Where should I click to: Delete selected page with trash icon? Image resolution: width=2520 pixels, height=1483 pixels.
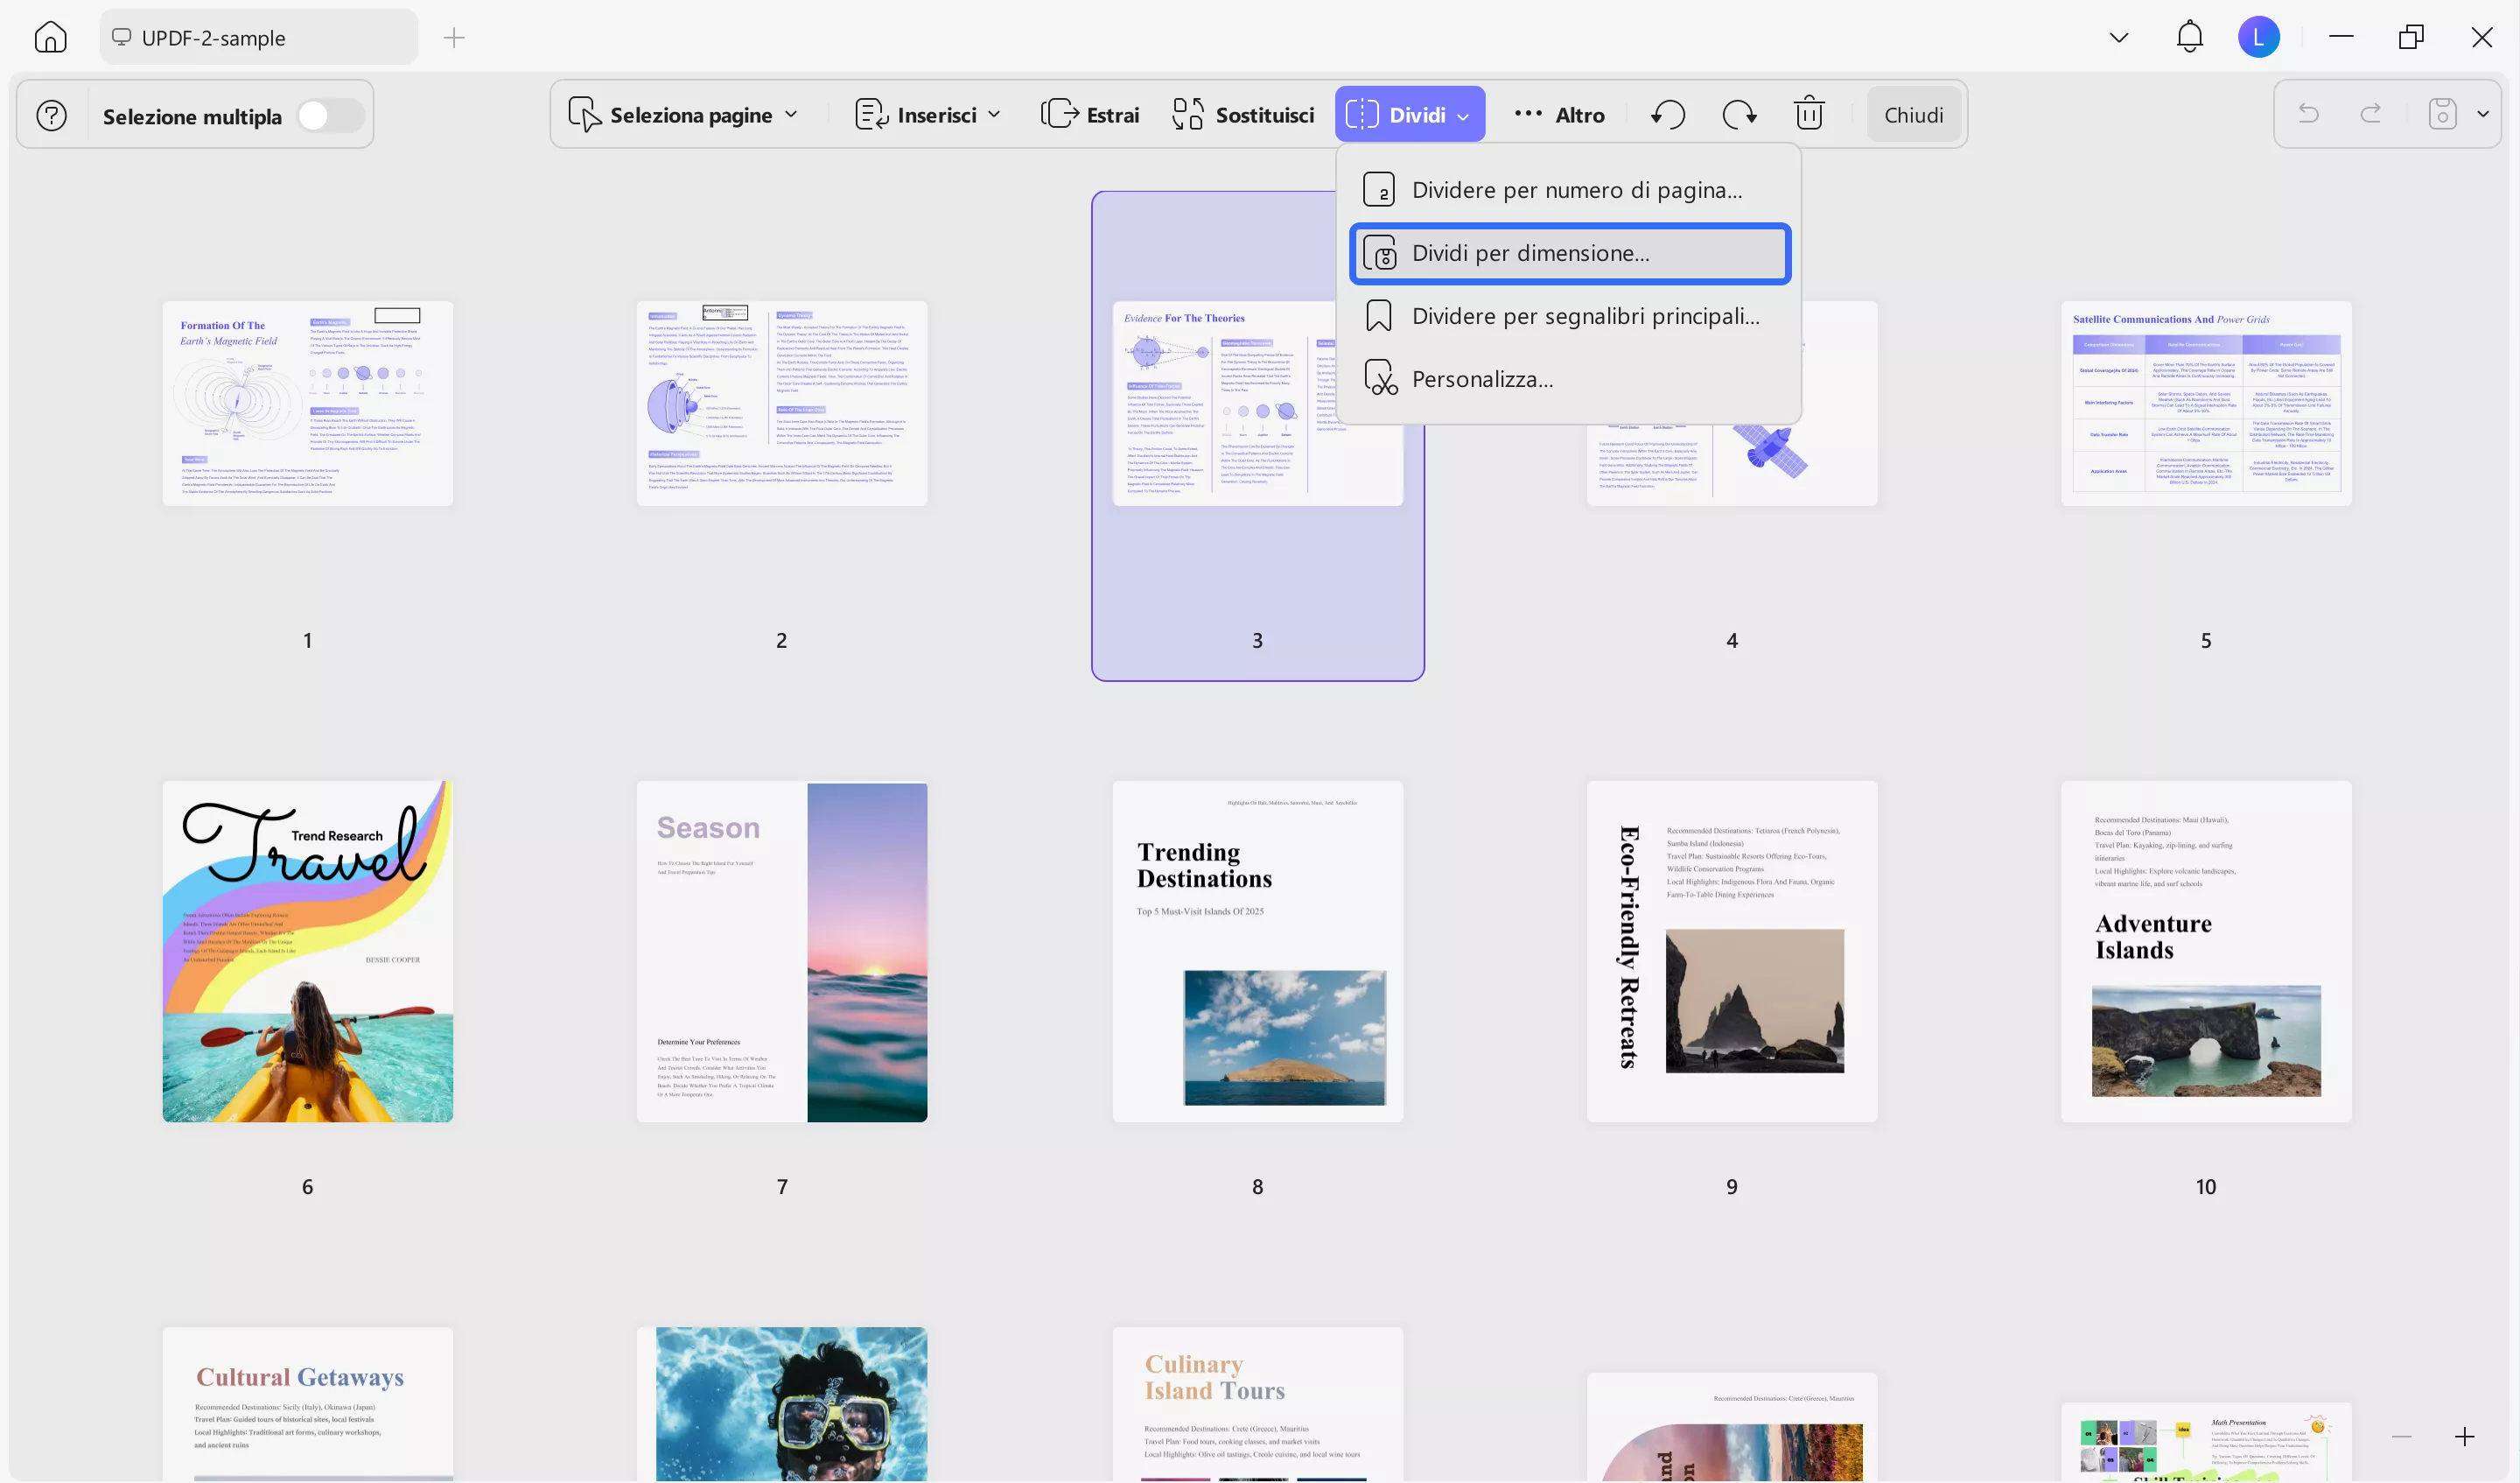coord(1809,114)
